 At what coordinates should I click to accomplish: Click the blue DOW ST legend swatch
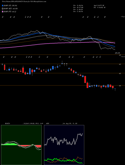[x=3, y=5]
